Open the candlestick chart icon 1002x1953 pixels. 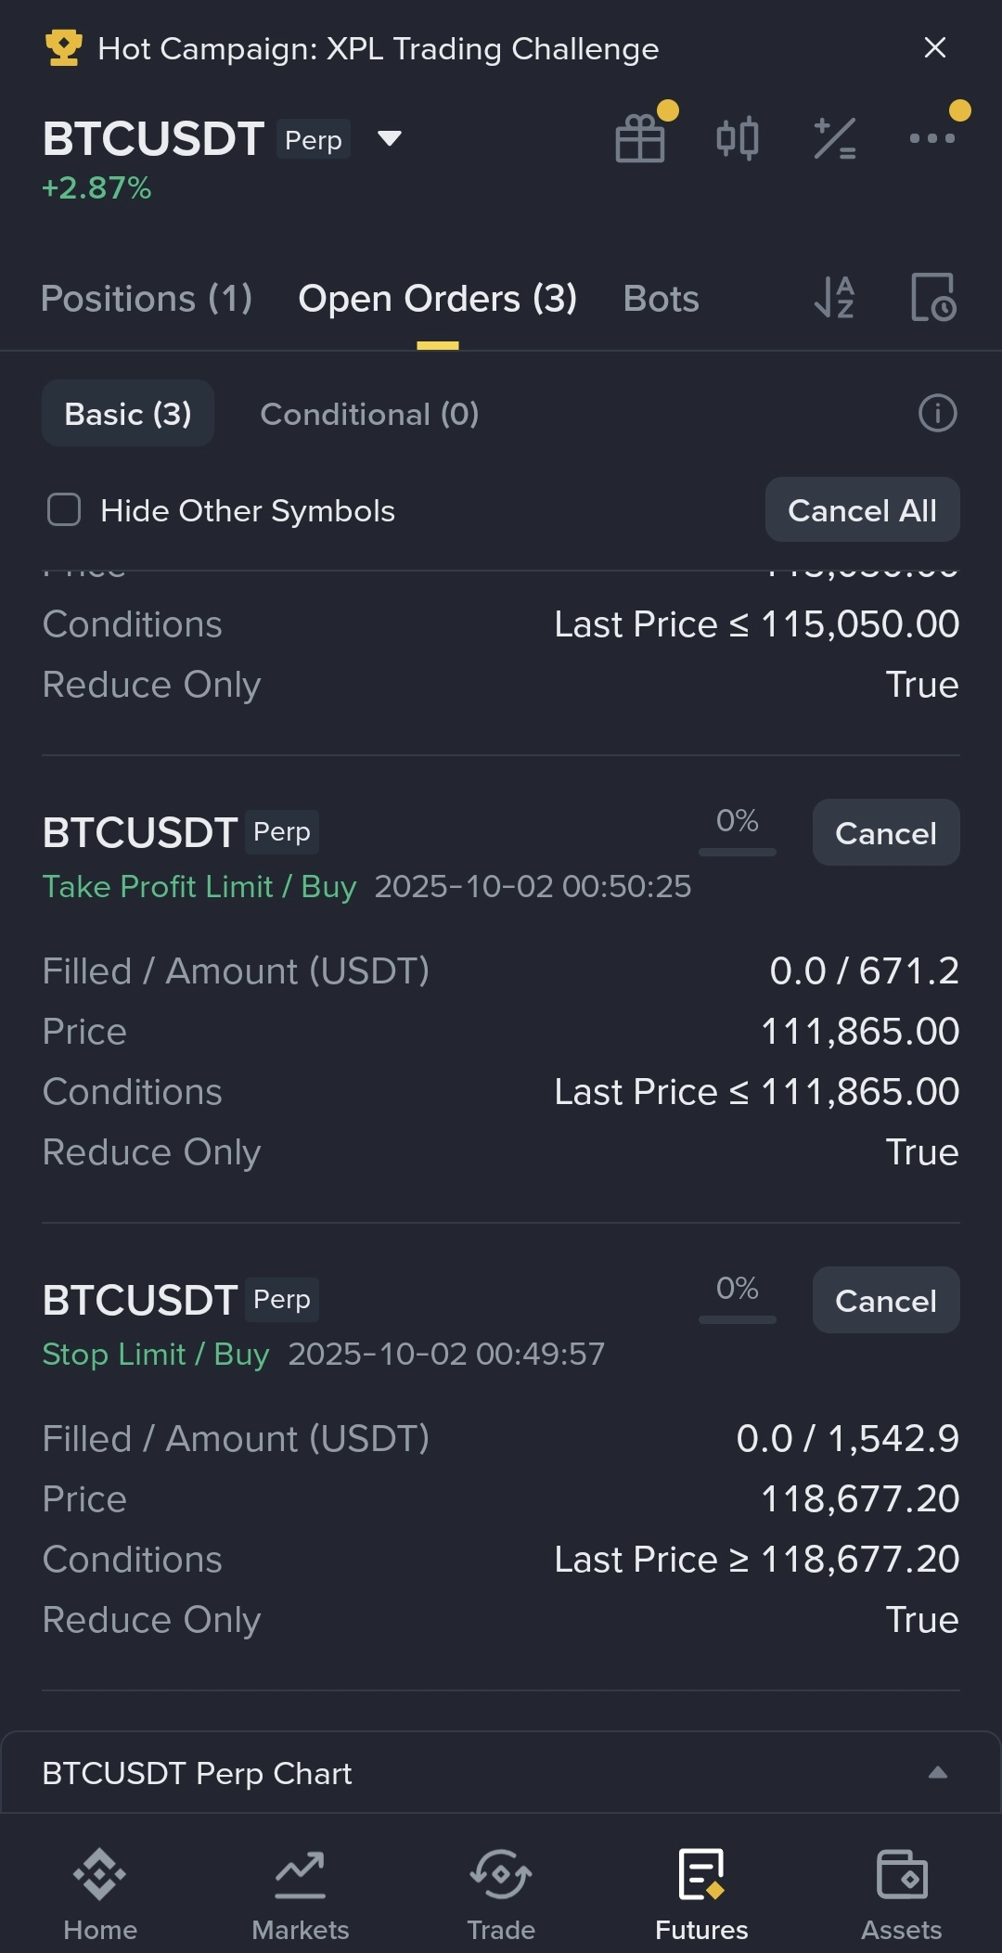738,139
